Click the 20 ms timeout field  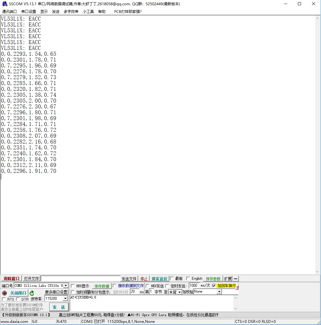coord(134,292)
